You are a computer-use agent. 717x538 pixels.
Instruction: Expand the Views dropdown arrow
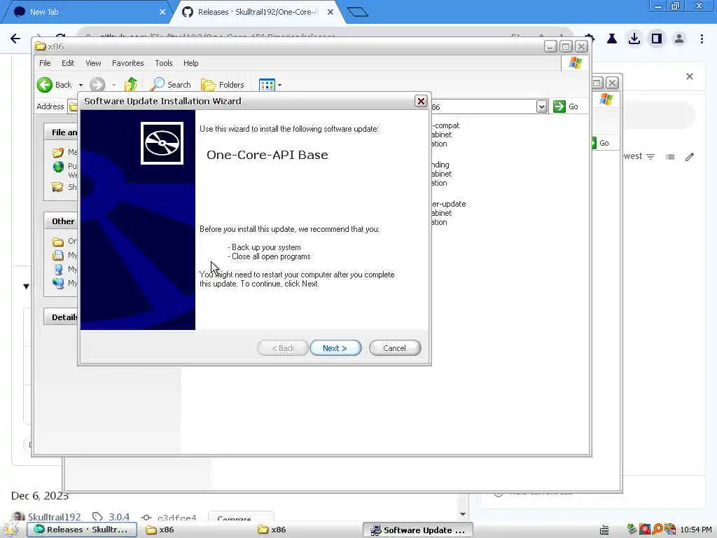279,85
